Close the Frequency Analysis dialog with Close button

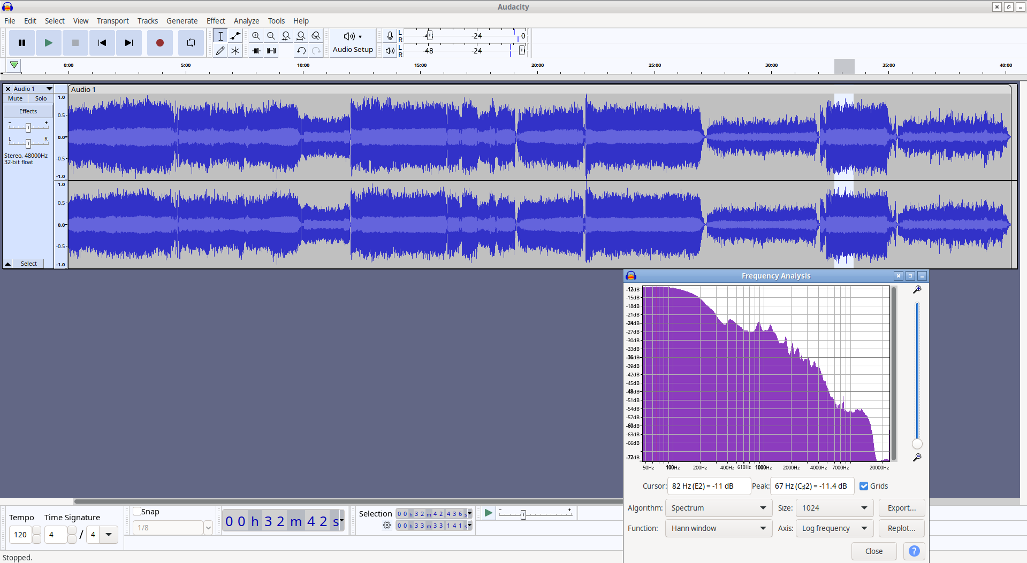click(x=874, y=551)
